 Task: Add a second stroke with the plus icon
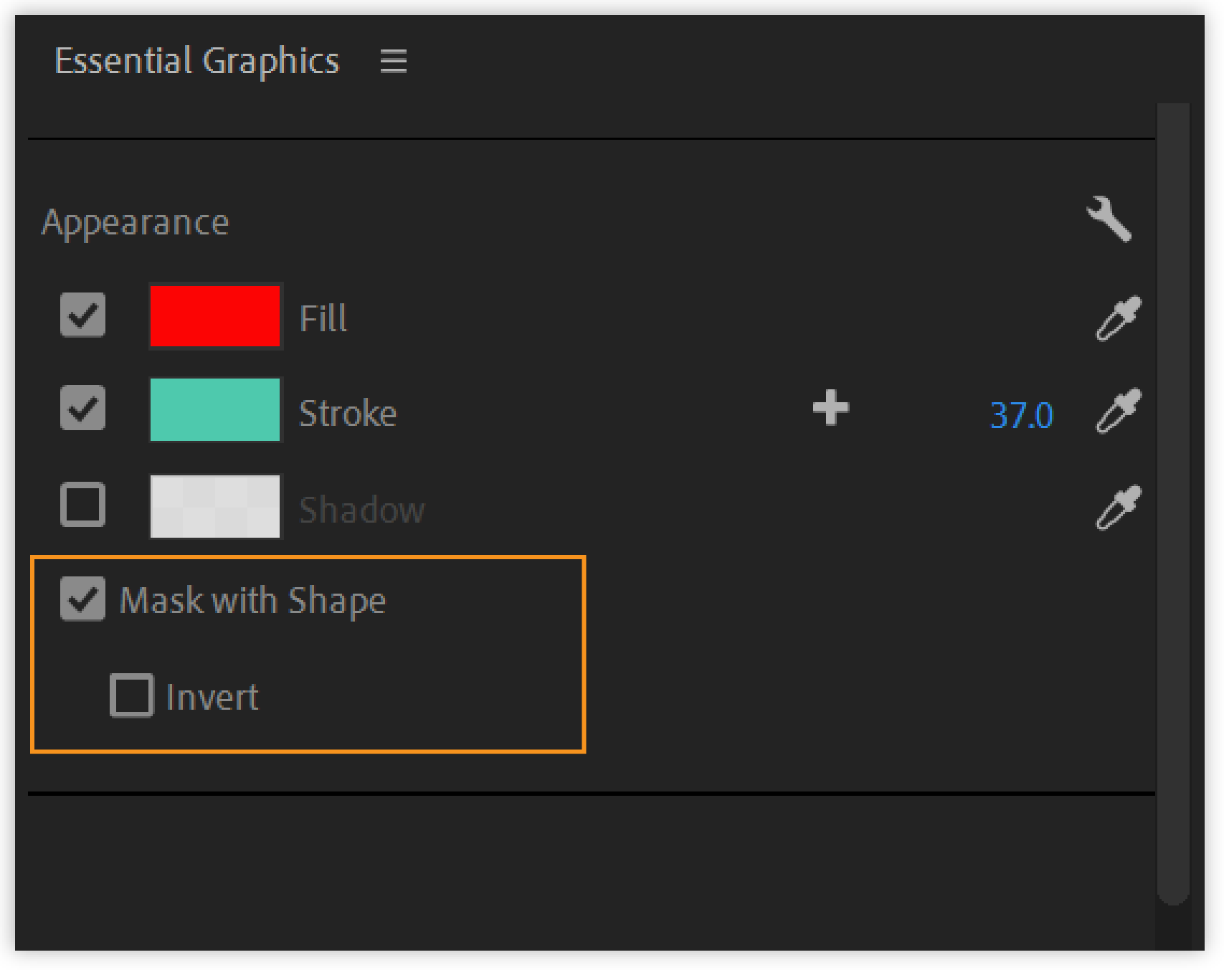click(x=830, y=409)
